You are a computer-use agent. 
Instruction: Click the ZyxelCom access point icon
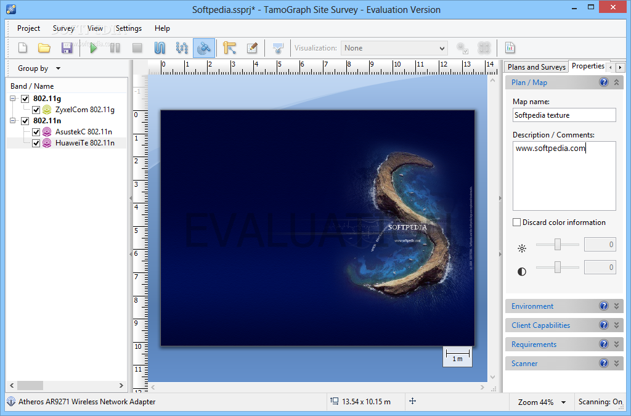pyautogui.click(x=47, y=110)
